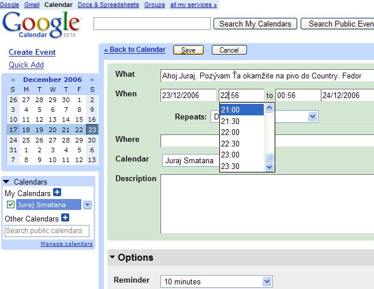Select 22:00 from time list
Image resolution: width=374 pixels, height=289 pixels.
(x=242, y=132)
